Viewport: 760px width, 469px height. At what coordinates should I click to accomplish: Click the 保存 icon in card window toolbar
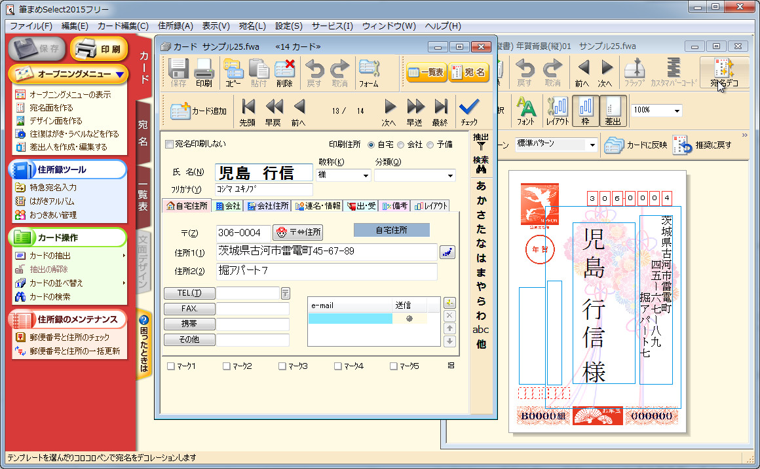[x=178, y=73]
